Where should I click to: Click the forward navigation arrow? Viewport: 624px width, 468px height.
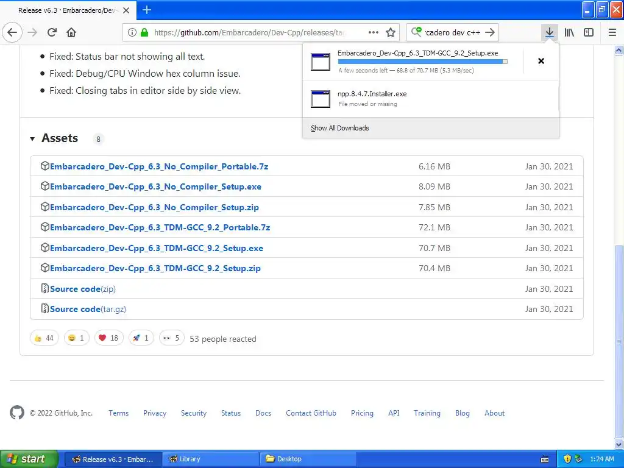coord(33,32)
